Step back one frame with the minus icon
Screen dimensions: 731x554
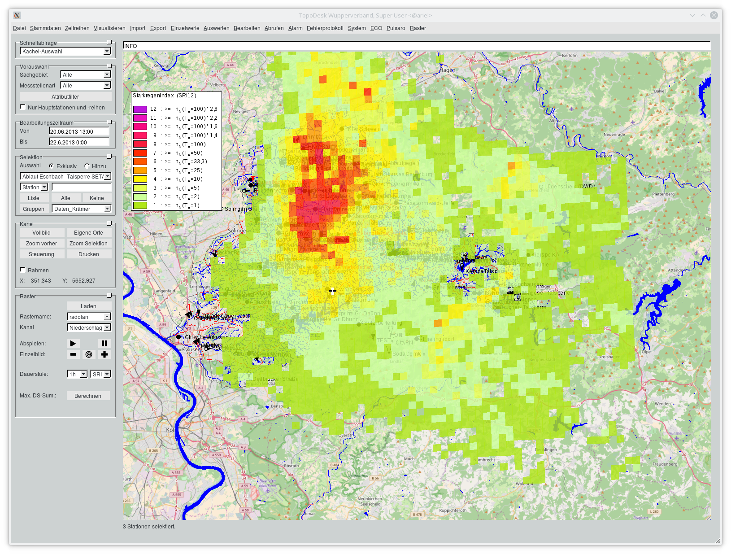click(73, 354)
